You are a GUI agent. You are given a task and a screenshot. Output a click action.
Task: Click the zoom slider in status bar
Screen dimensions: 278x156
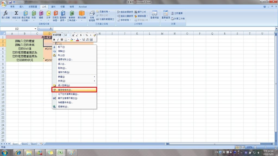(266, 147)
